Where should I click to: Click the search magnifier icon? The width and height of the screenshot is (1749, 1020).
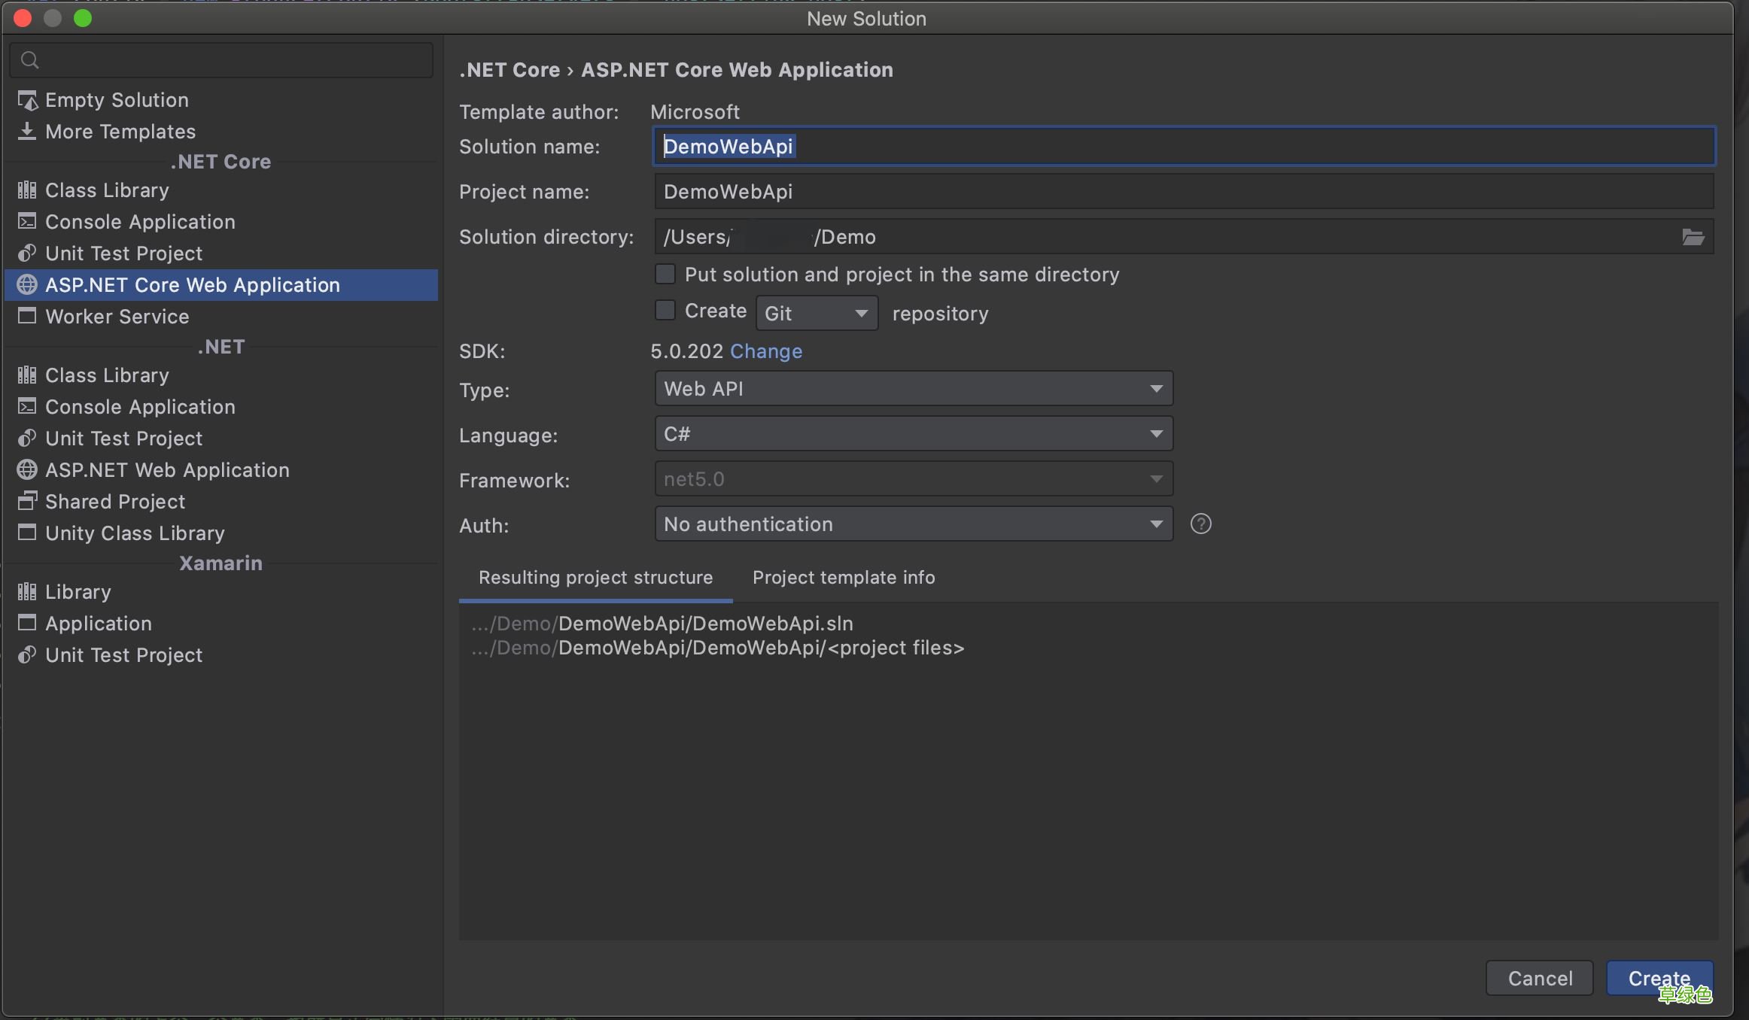[x=29, y=60]
